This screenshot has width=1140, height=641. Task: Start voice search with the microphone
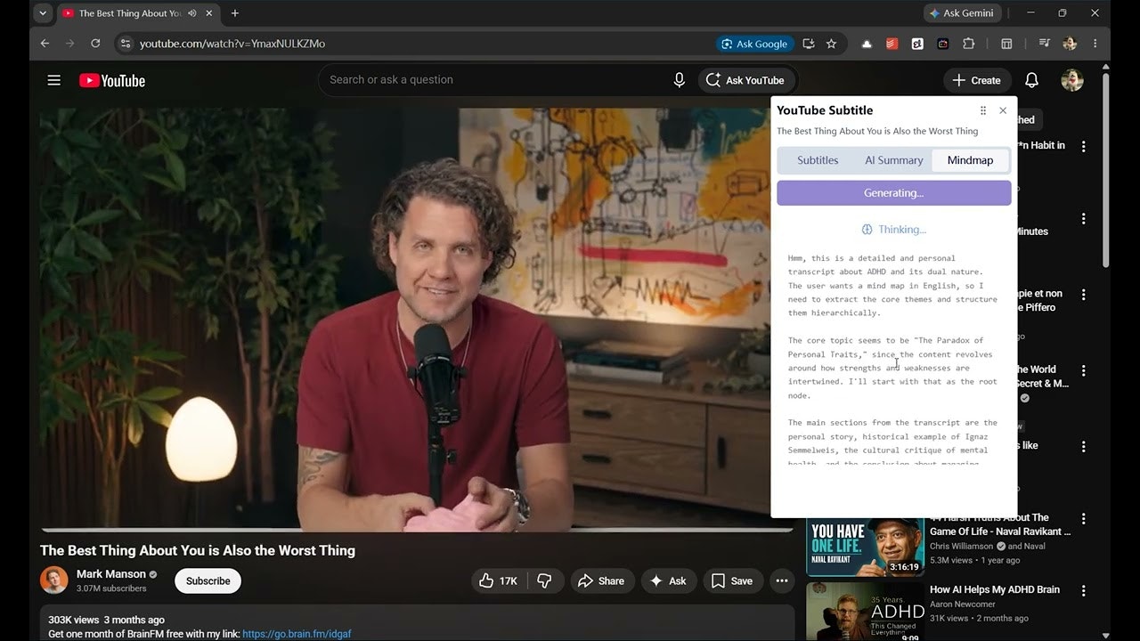point(680,80)
